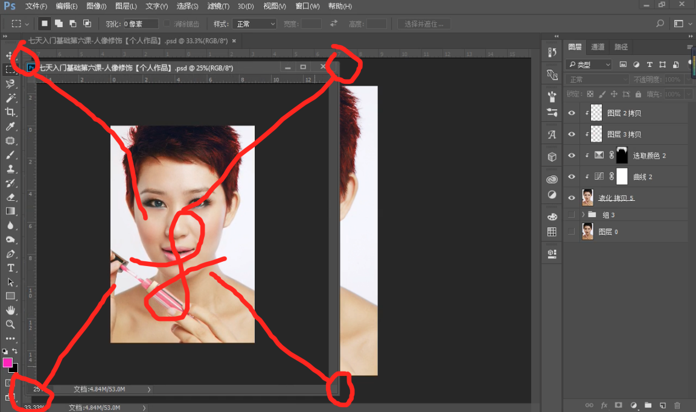Select the Crop tool
This screenshot has width=696, height=412.
point(10,112)
